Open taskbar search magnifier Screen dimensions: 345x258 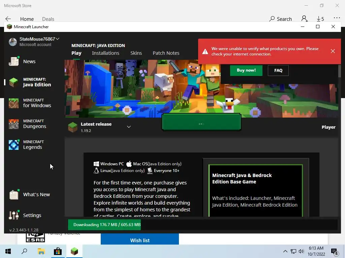point(24,251)
